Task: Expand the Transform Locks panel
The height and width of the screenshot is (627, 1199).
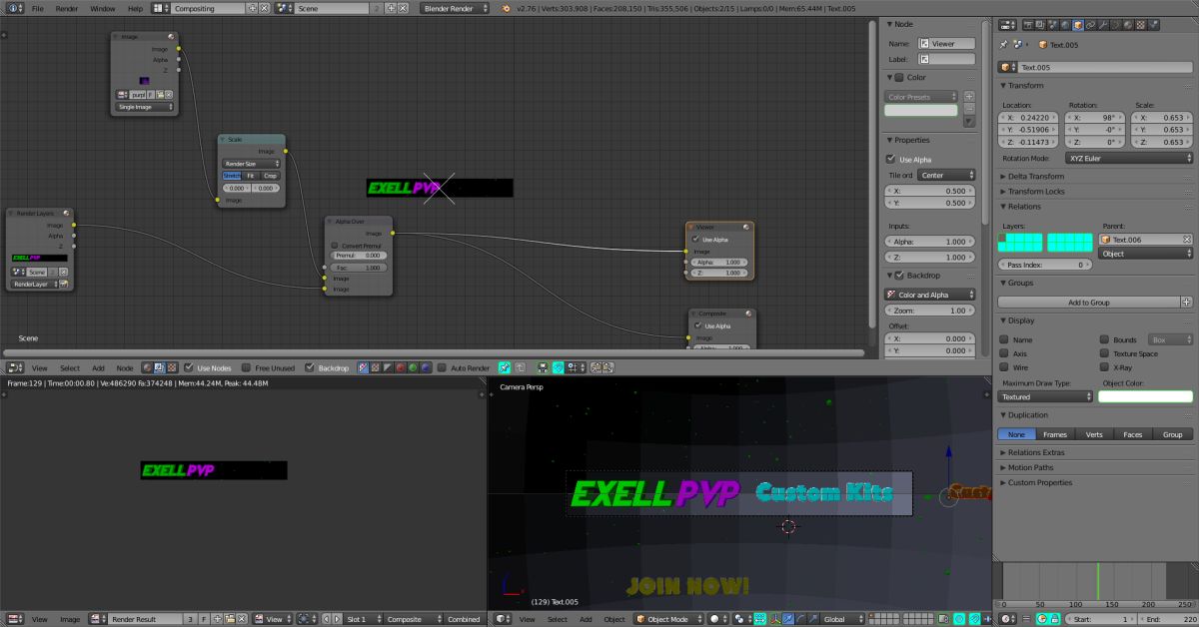Action: point(1036,192)
